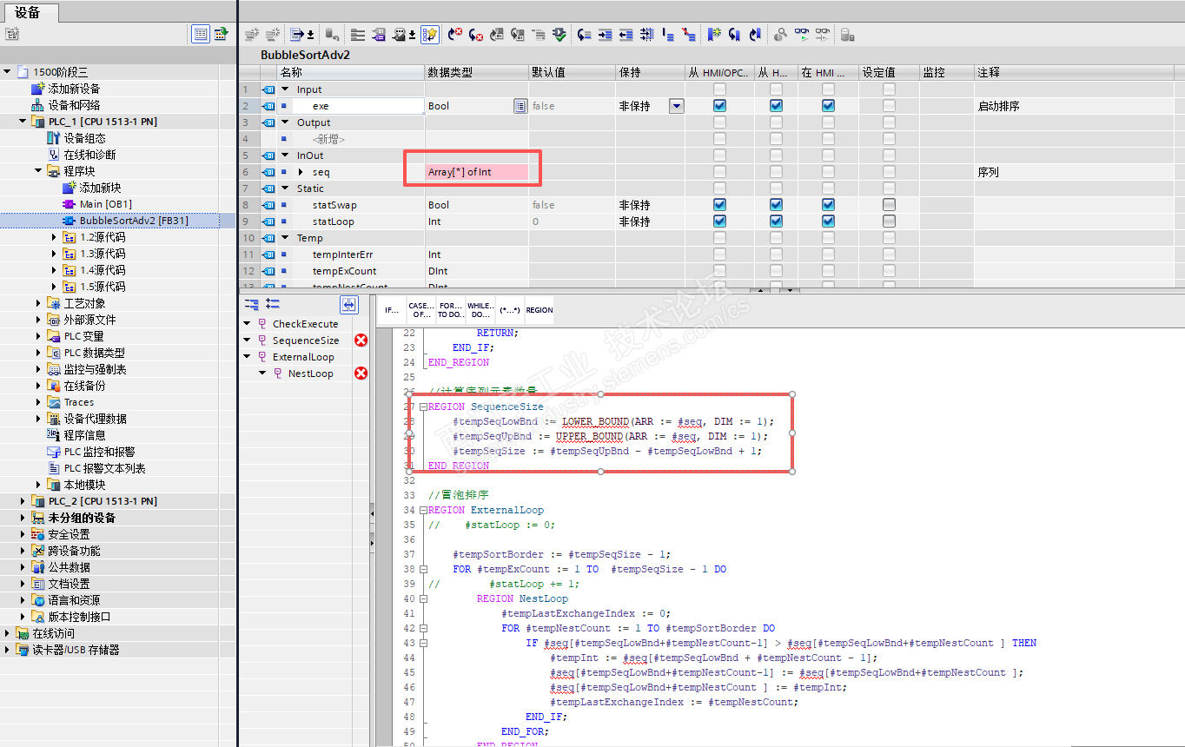Insert the FOR TO DO snippet
This screenshot has height=747, width=1185.
[450, 310]
